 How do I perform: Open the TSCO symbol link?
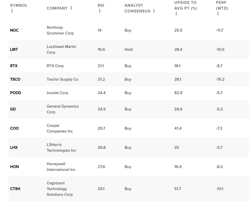coord(15,79)
